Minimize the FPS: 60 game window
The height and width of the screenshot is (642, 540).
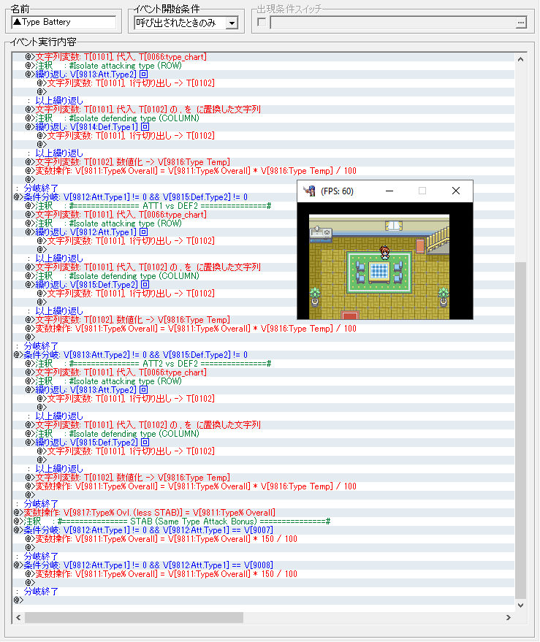tap(389, 191)
